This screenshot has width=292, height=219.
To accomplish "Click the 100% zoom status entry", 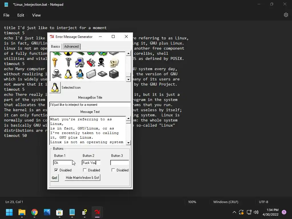I will coord(192,202).
